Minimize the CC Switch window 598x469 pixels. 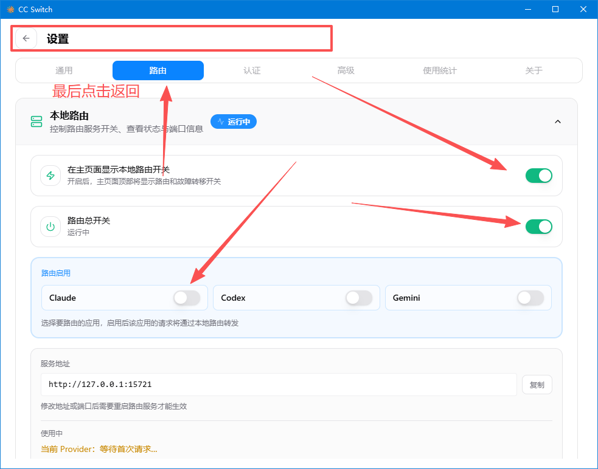[528, 9]
